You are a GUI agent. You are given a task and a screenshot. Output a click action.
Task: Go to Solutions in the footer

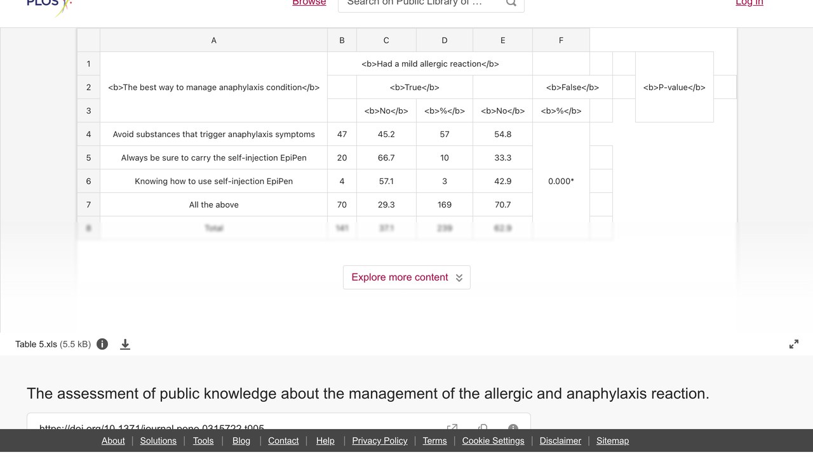(158, 440)
